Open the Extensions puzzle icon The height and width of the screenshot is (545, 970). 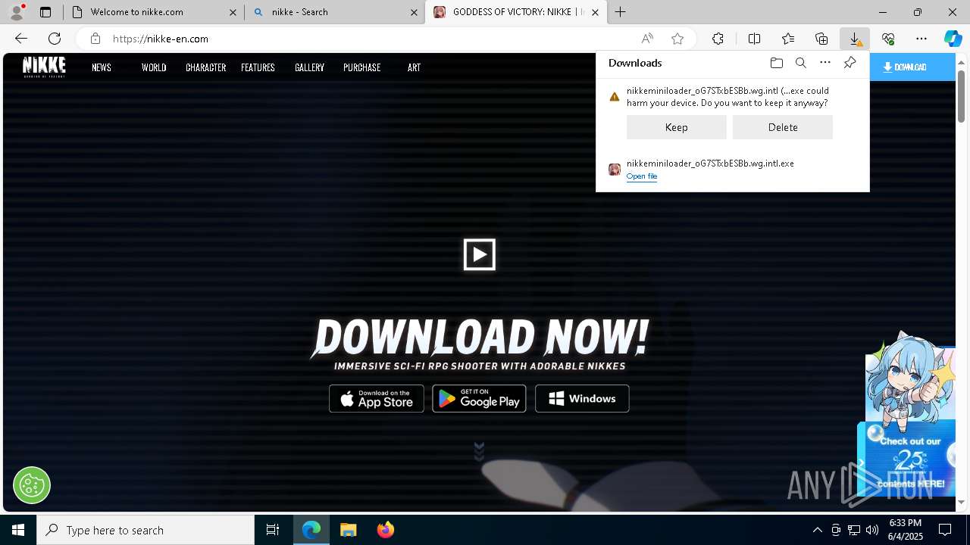coord(718,39)
